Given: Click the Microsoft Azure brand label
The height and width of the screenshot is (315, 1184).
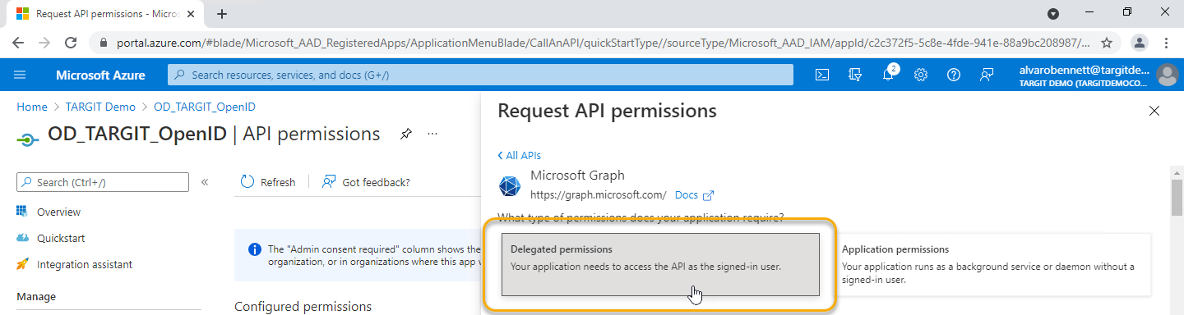Looking at the screenshot, I should 100,75.
